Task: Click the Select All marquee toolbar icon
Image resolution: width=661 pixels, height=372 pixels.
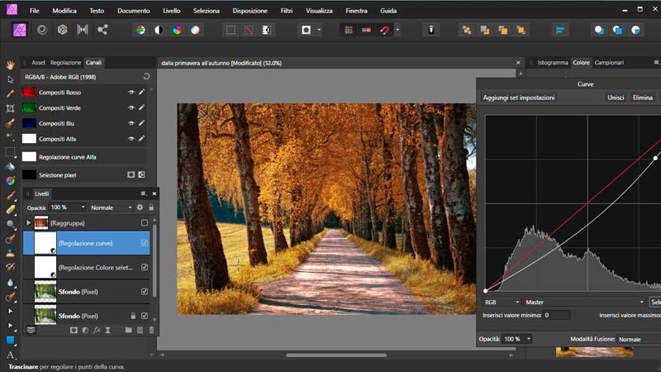Action: [x=231, y=30]
